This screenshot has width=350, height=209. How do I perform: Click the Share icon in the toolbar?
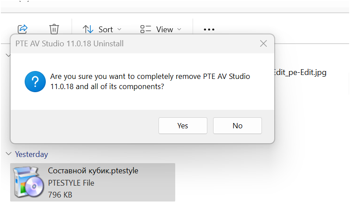[x=22, y=29]
